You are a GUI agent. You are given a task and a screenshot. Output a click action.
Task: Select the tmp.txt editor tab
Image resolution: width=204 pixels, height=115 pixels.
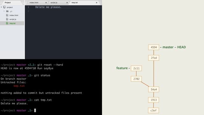click(75, 3)
